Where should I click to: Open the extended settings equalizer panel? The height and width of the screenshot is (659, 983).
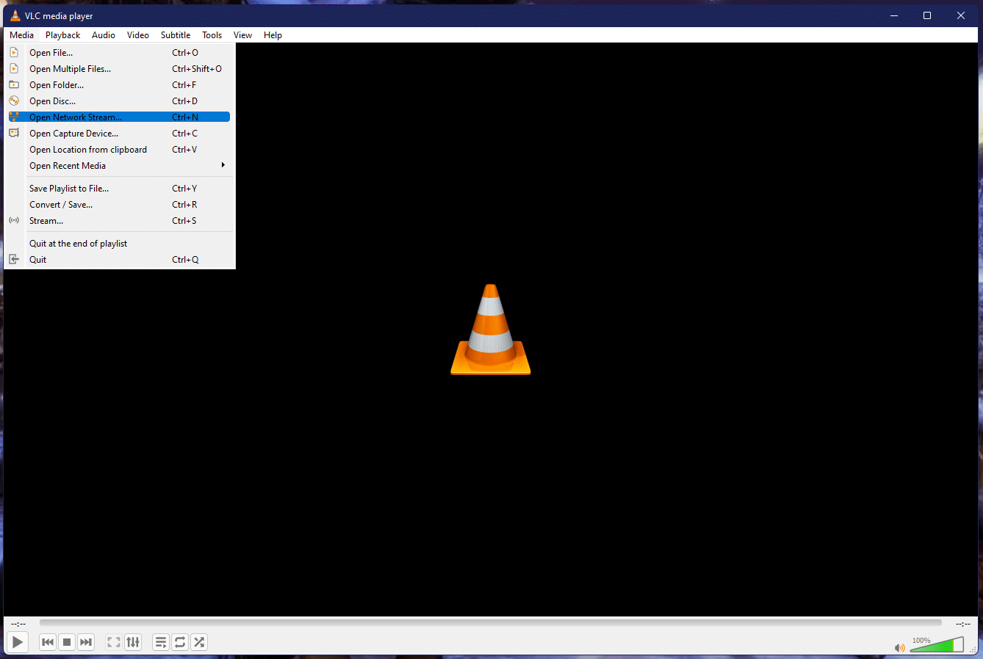133,641
